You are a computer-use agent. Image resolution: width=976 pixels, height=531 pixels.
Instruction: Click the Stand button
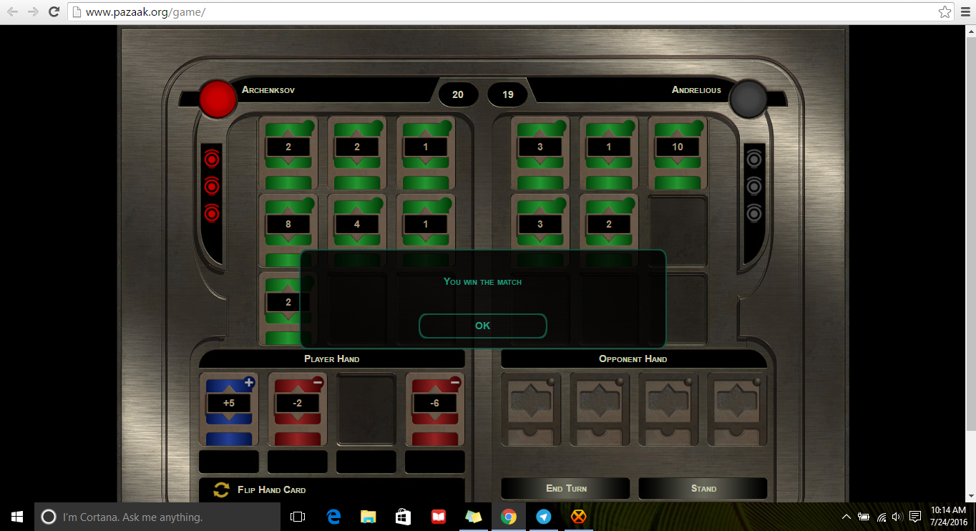point(703,488)
